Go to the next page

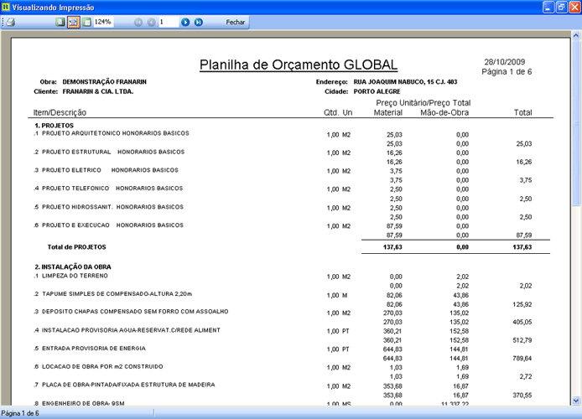(185, 23)
